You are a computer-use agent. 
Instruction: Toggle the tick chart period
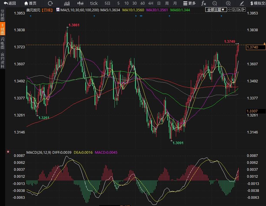click(x=94, y=3)
